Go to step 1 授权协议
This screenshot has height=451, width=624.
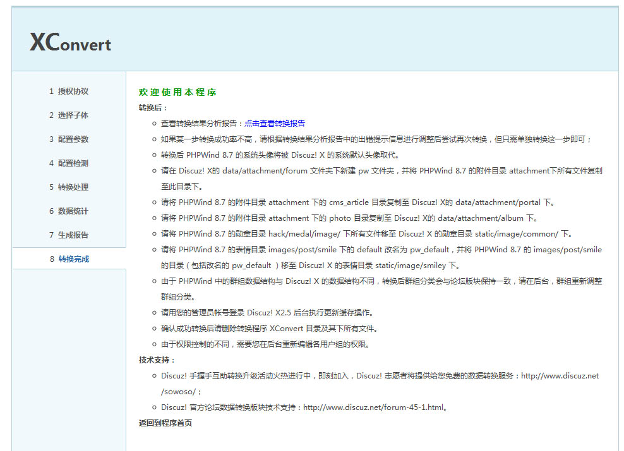(69, 91)
